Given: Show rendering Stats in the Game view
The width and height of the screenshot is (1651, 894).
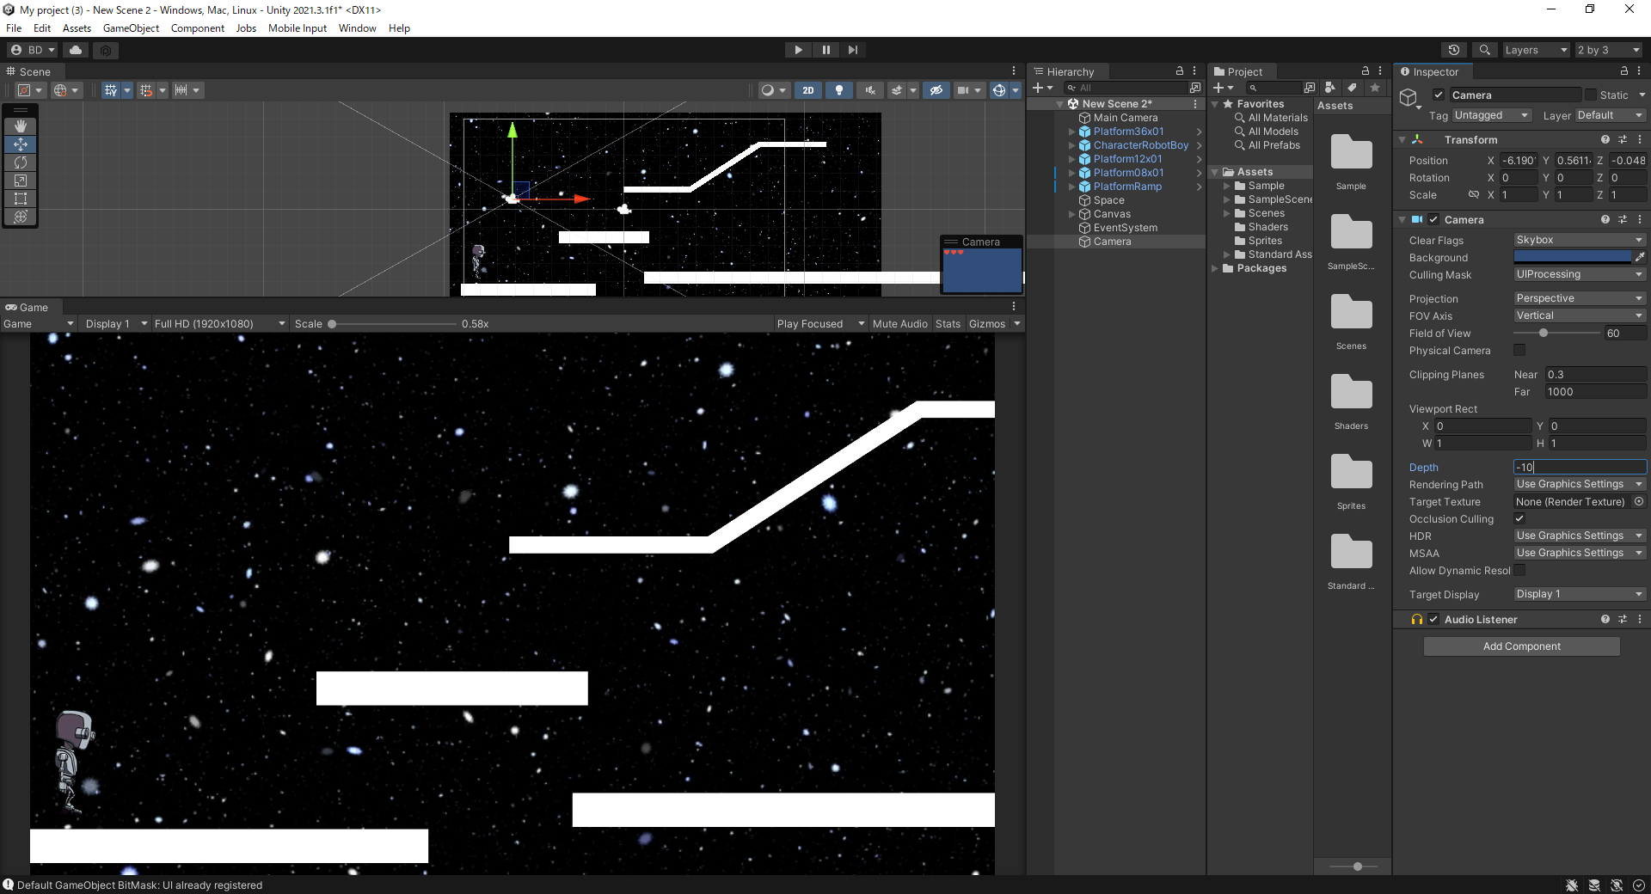Looking at the screenshot, I should pos(948,323).
